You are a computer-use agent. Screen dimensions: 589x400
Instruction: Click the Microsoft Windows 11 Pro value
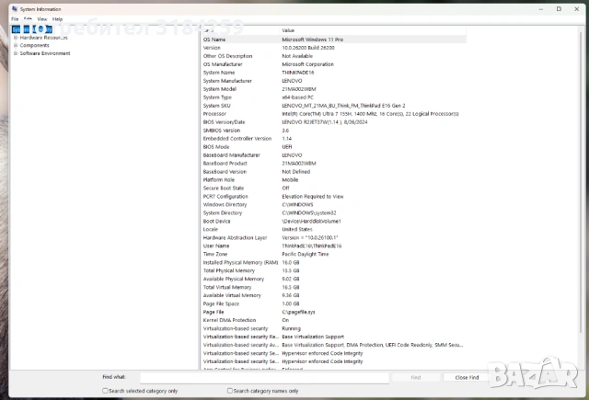313,40
